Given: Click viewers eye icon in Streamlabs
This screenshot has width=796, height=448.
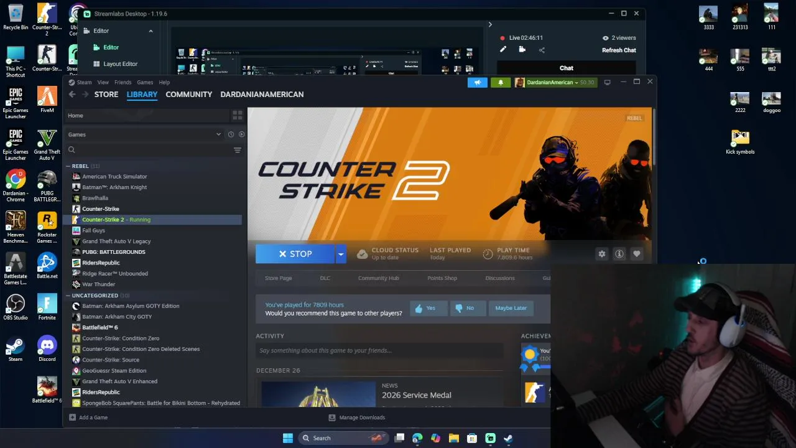Looking at the screenshot, I should 605,38.
